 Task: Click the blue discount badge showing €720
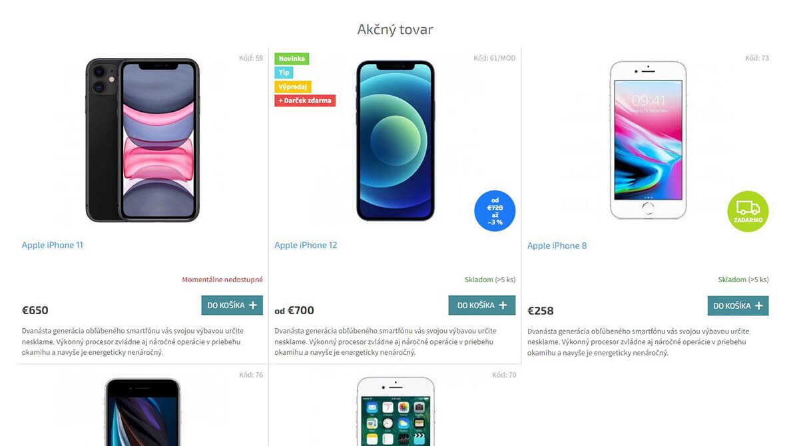[x=495, y=211]
